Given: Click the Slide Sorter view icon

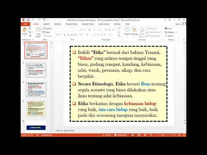Looking at the screenshot, I should coord(139,135).
